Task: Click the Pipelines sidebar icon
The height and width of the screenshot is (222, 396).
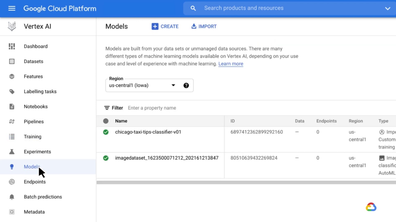Action: 12,121
